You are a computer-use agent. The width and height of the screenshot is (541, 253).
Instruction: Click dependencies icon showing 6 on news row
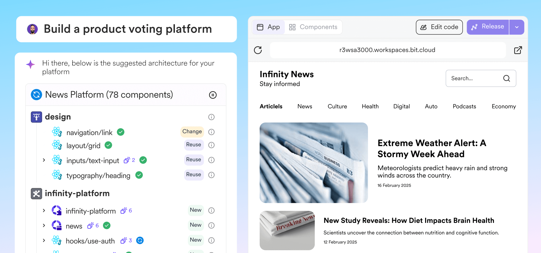tap(90, 226)
